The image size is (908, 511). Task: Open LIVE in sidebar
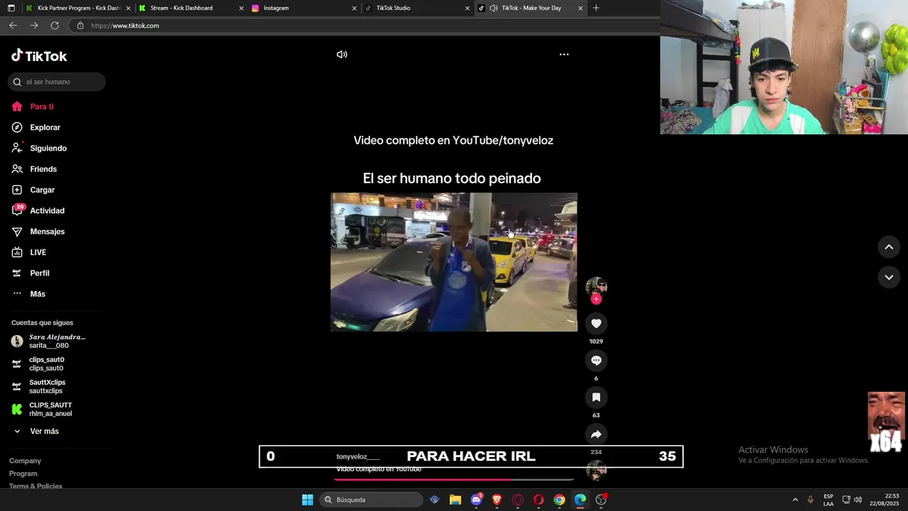(29, 253)
